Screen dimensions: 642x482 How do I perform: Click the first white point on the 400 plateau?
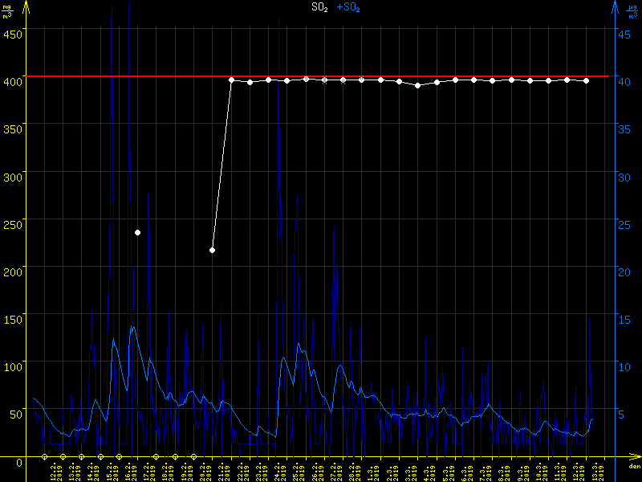point(231,80)
